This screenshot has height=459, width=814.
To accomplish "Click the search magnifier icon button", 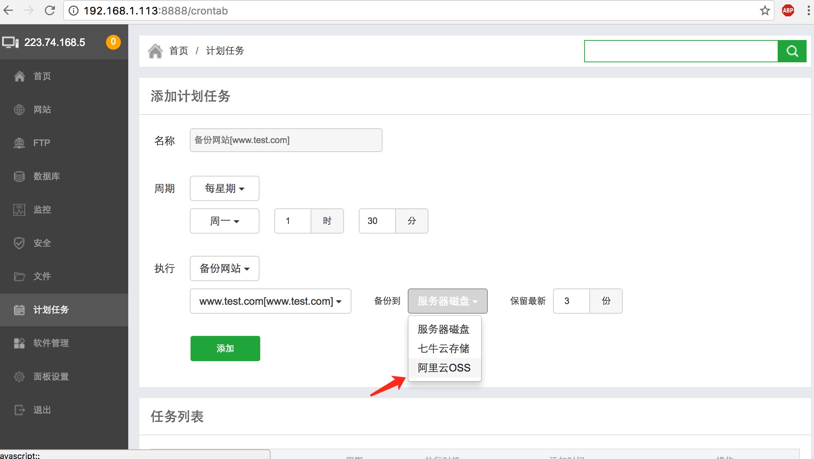I will (792, 51).
